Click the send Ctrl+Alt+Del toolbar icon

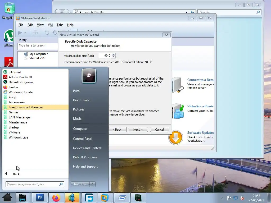pyautogui.click(x=35, y=33)
